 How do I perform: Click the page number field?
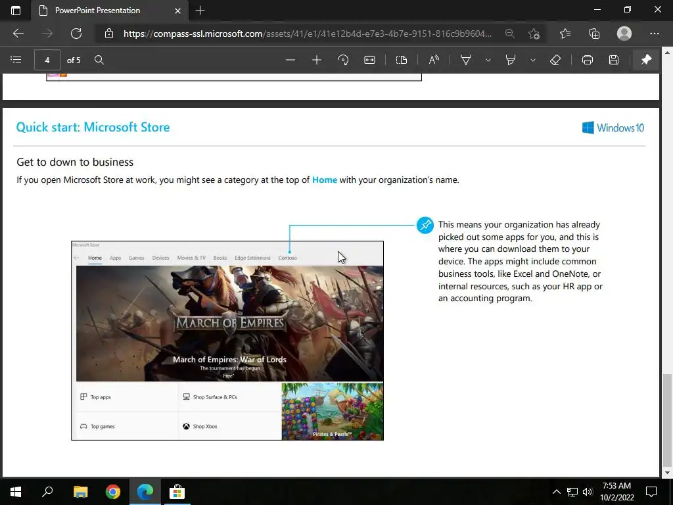coord(47,60)
